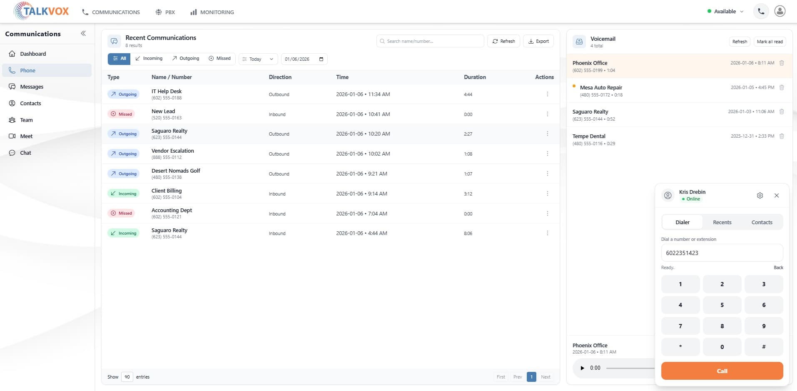Launch Meet from the sidebar
The width and height of the screenshot is (797, 391).
click(26, 136)
